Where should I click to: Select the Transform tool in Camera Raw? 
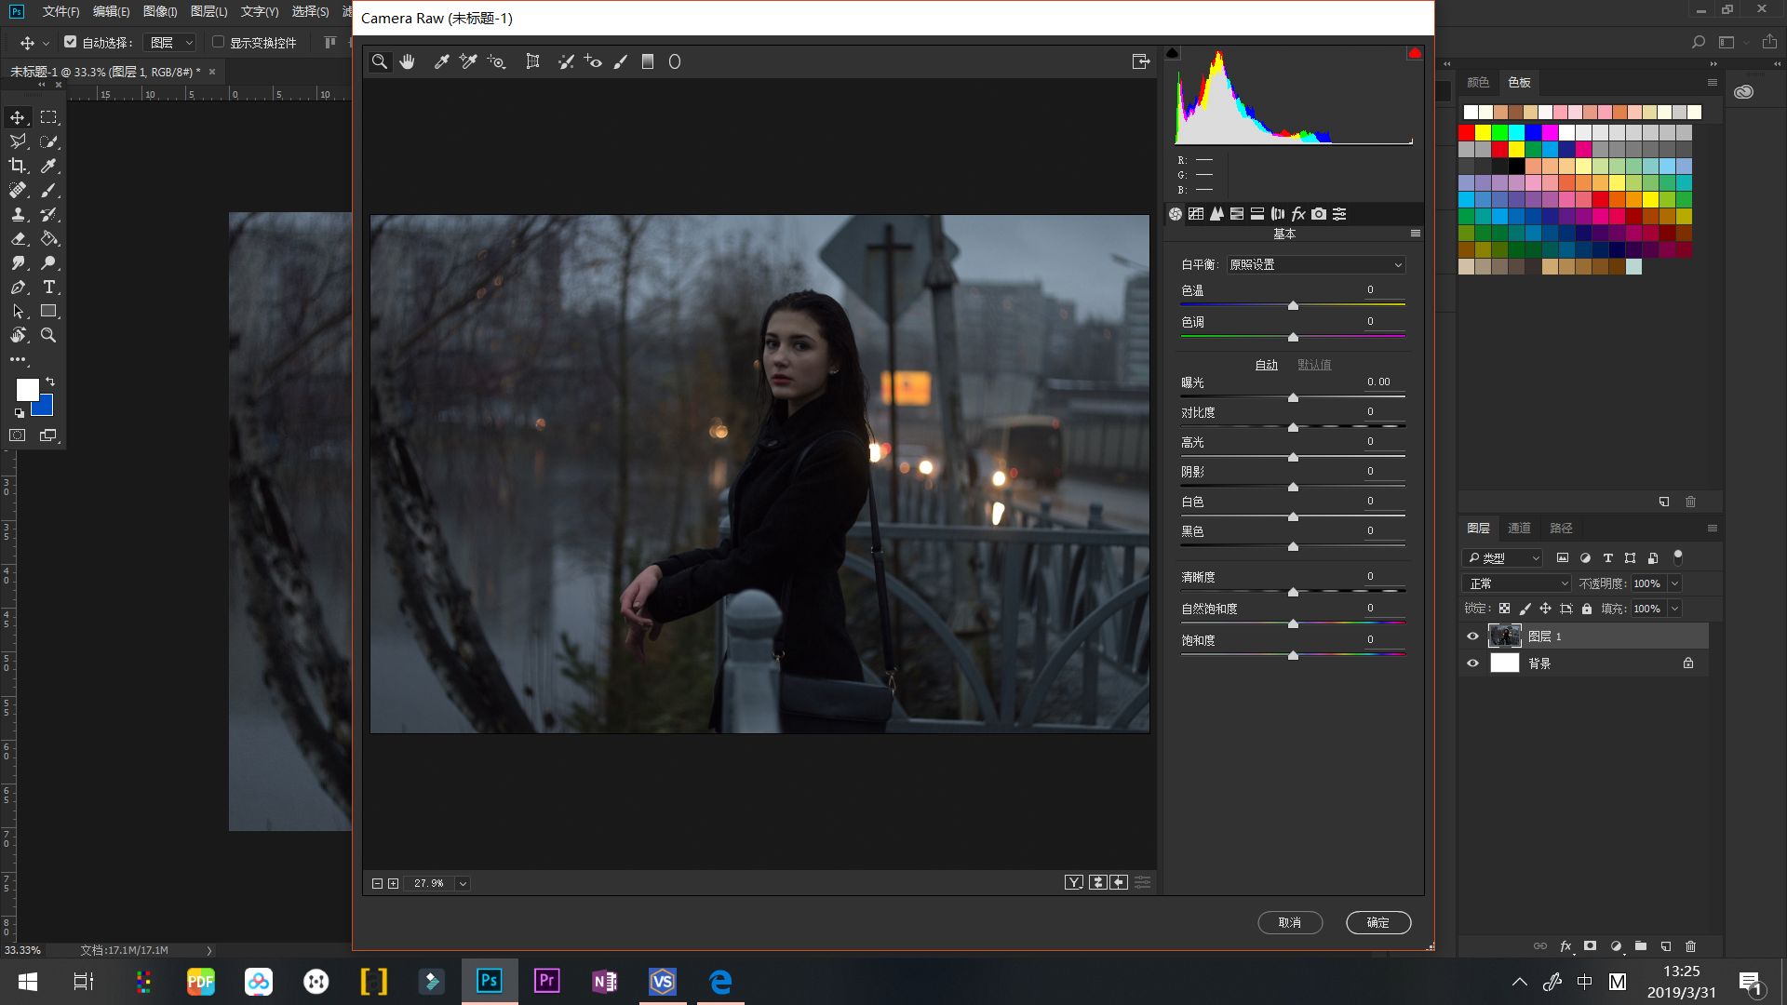(x=532, y=62)
